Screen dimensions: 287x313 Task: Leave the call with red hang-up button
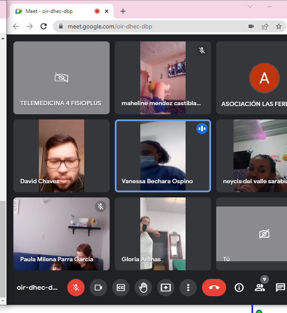click(214, 288)
